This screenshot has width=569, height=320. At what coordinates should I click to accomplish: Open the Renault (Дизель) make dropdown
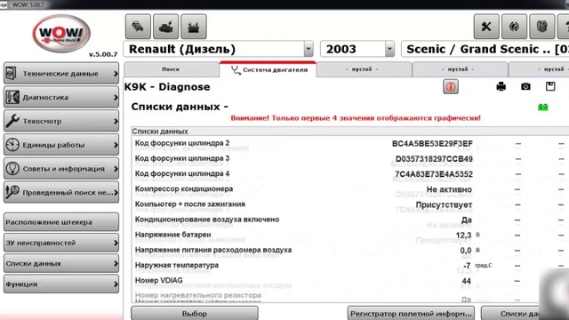pos(309,49)
